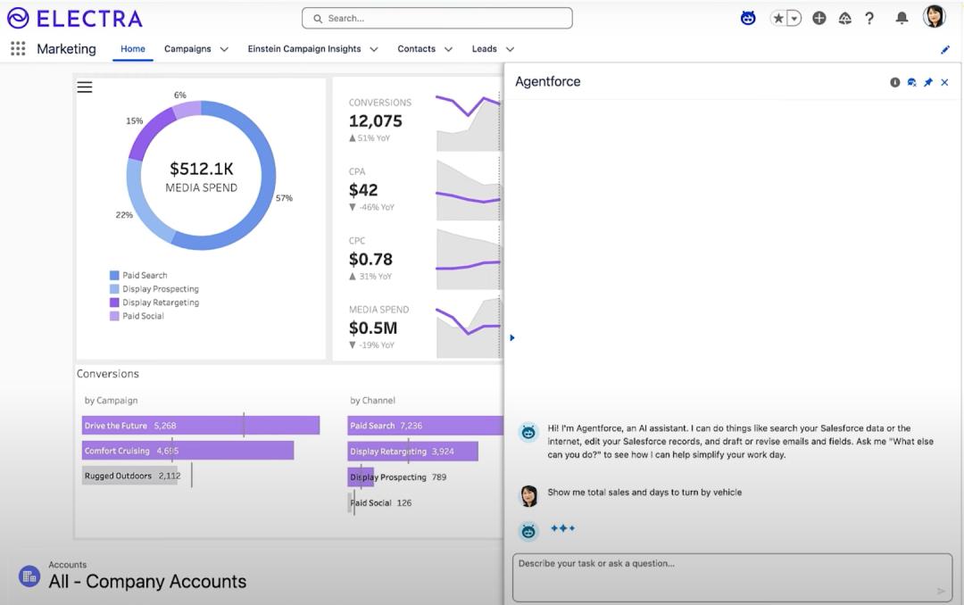
Task: Expand the Leads tab dropdown chevron
Action: (x=510, y=49)
